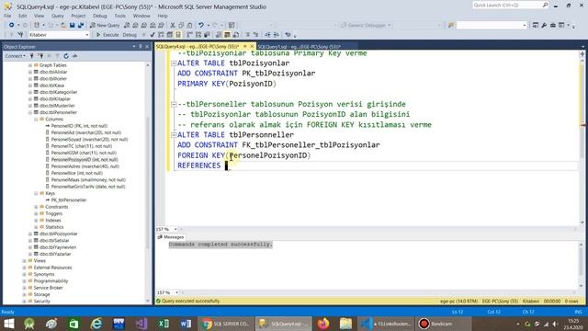Image resolution: width=588 pixels, height=331 pixels.
Task: Open the Help menu
Action: (x=163, y=16)
